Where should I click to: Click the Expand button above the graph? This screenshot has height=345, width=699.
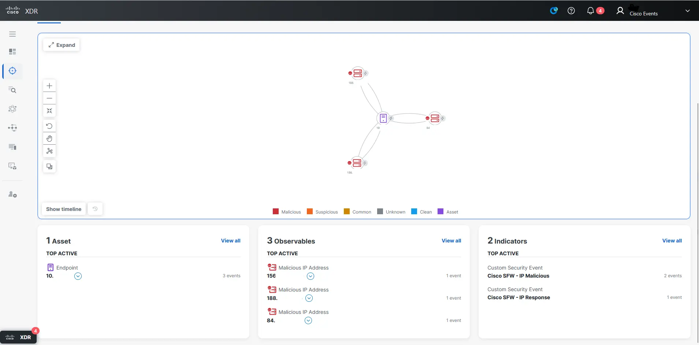tap(61, 45)
